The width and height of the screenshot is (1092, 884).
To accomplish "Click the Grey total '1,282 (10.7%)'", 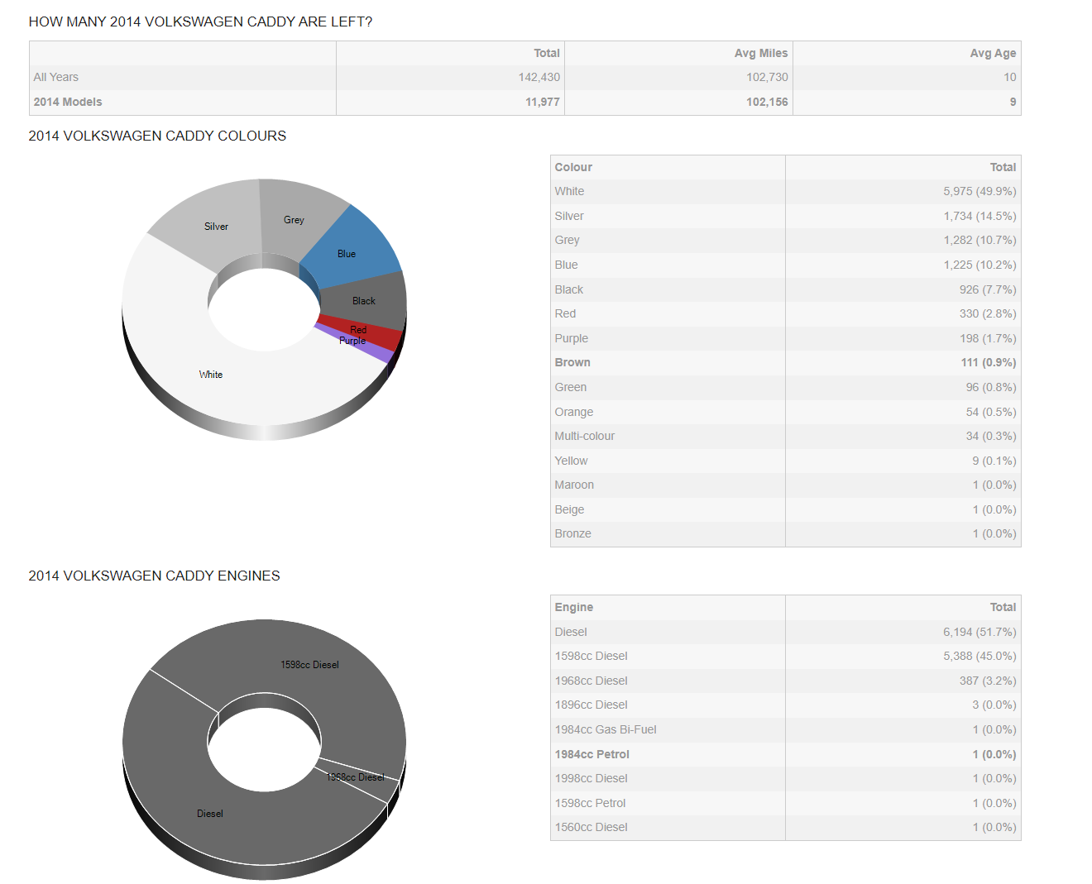I will click(979, 240).
